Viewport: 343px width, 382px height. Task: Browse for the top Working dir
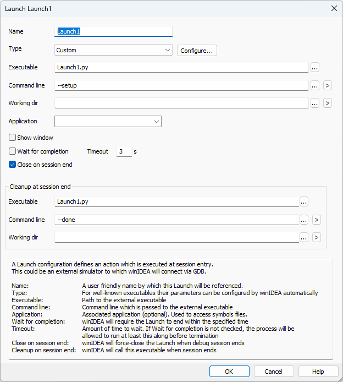click(315, 103)
